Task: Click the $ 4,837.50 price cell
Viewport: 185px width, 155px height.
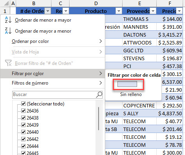Action: 170,113
